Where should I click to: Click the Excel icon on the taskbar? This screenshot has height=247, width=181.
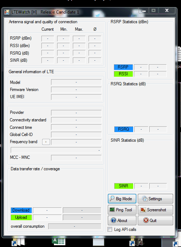pos(59,241)
